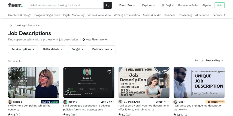233x116 pixels.
Task: Open Digital Marketing category
Action: coord(74,15)
